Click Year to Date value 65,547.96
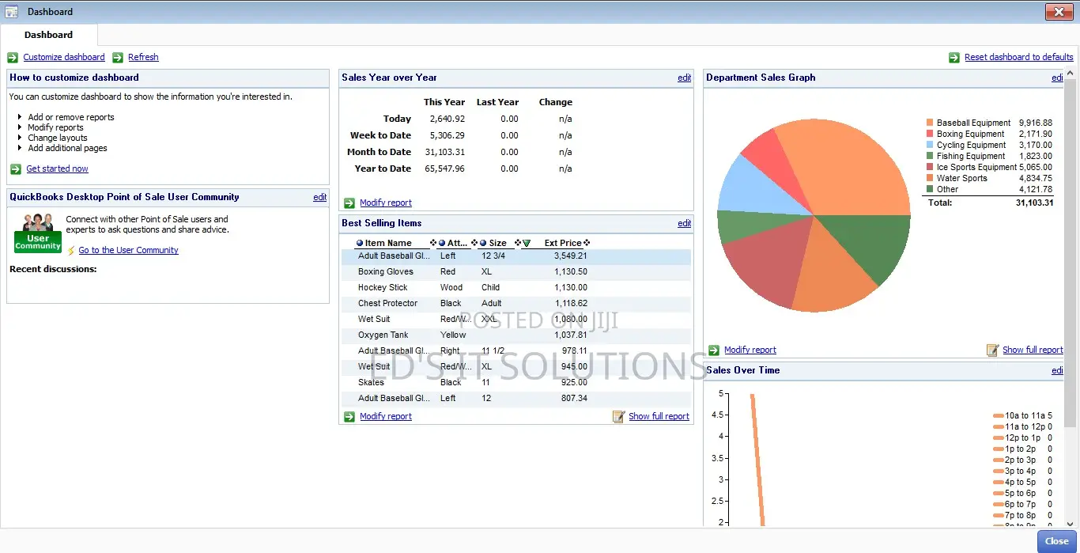Screen dimensions: 1080x553 click(x=444, y=169)
